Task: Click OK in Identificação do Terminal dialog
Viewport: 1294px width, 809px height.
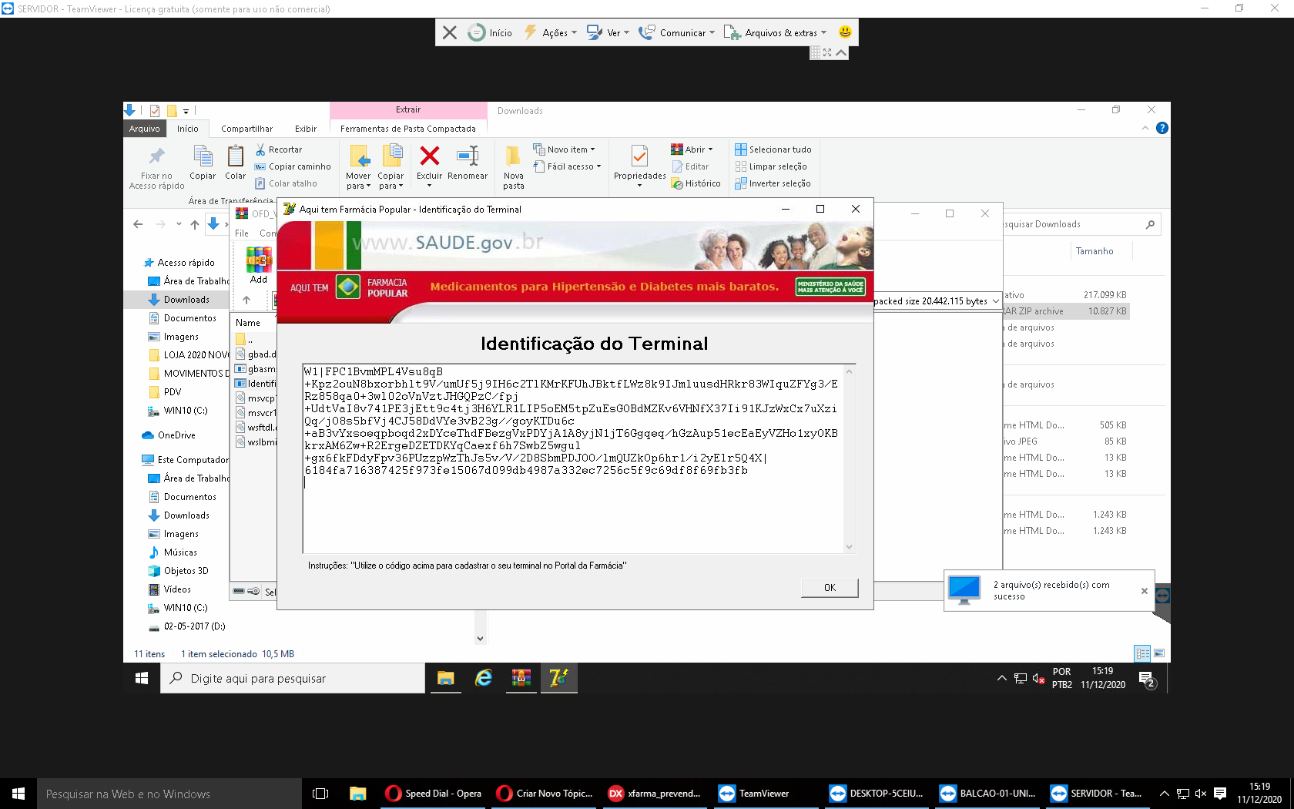Action: (830, 588)
